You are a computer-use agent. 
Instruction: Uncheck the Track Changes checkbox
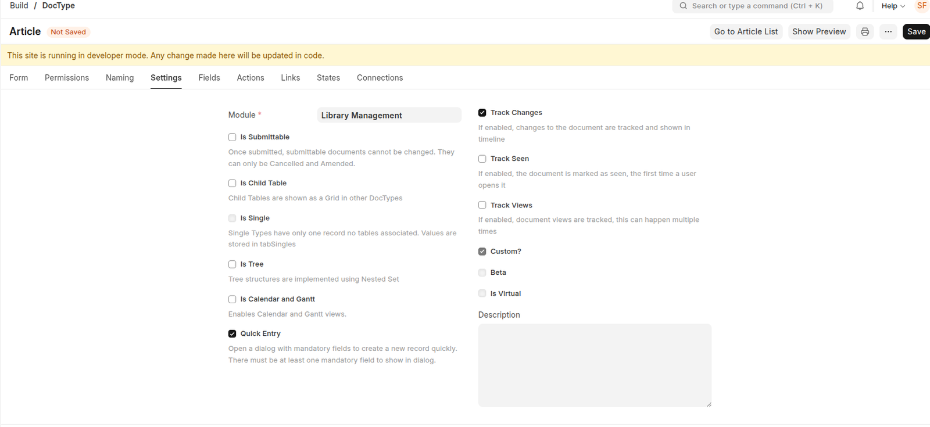[482, 113]
